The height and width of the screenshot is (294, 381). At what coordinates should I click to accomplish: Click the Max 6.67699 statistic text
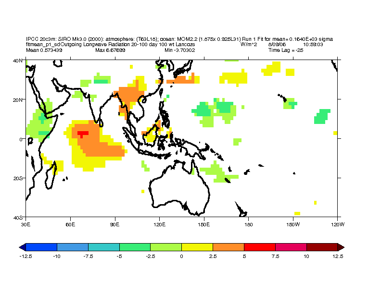110,50
